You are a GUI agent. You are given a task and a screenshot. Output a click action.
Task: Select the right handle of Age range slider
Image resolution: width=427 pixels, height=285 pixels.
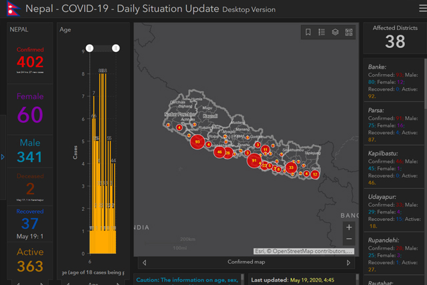click(115, 48)
